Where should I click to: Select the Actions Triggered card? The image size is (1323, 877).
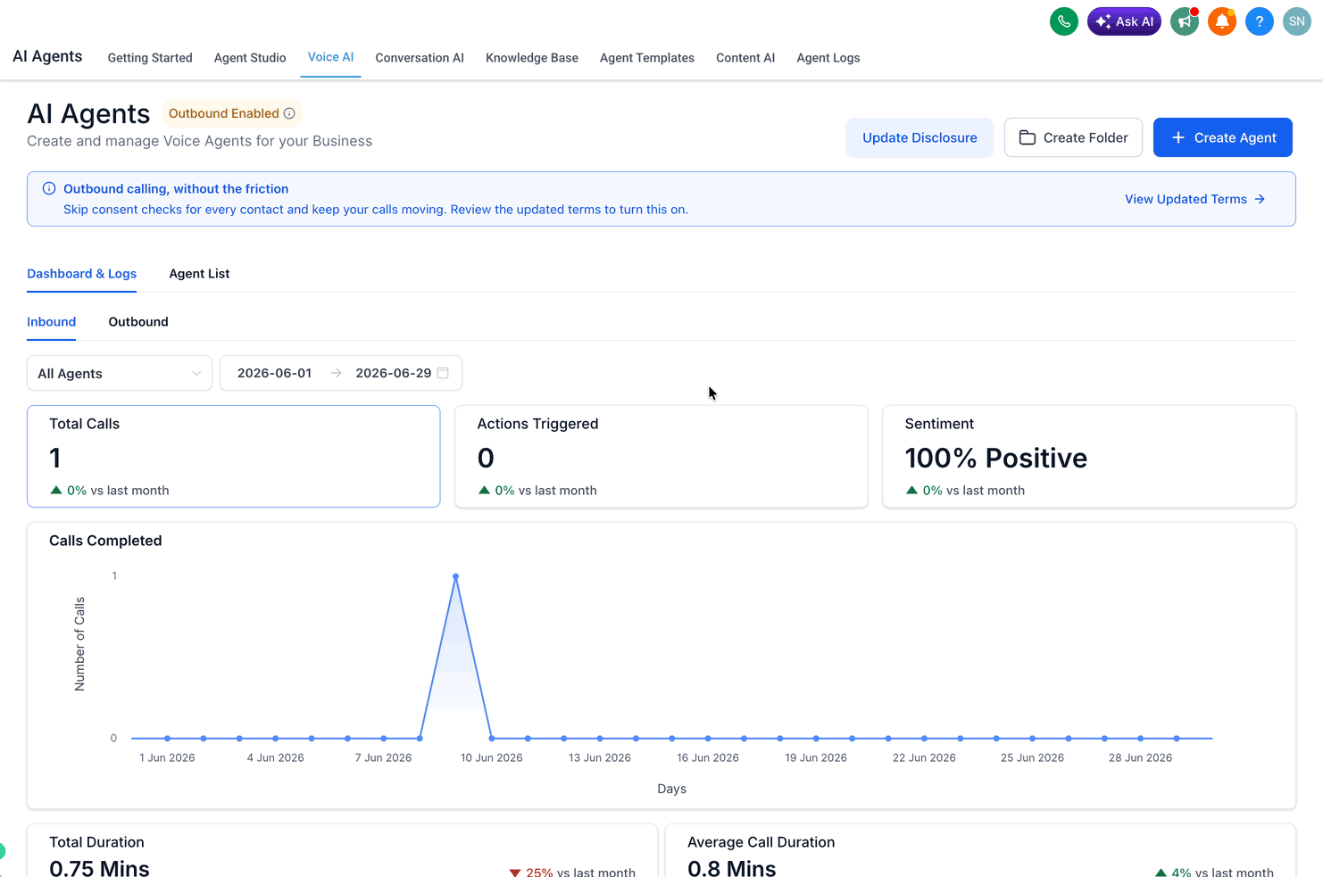coord(661,457)
